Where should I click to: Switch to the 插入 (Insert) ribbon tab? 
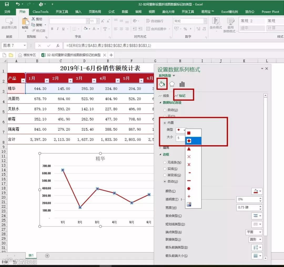78,12
